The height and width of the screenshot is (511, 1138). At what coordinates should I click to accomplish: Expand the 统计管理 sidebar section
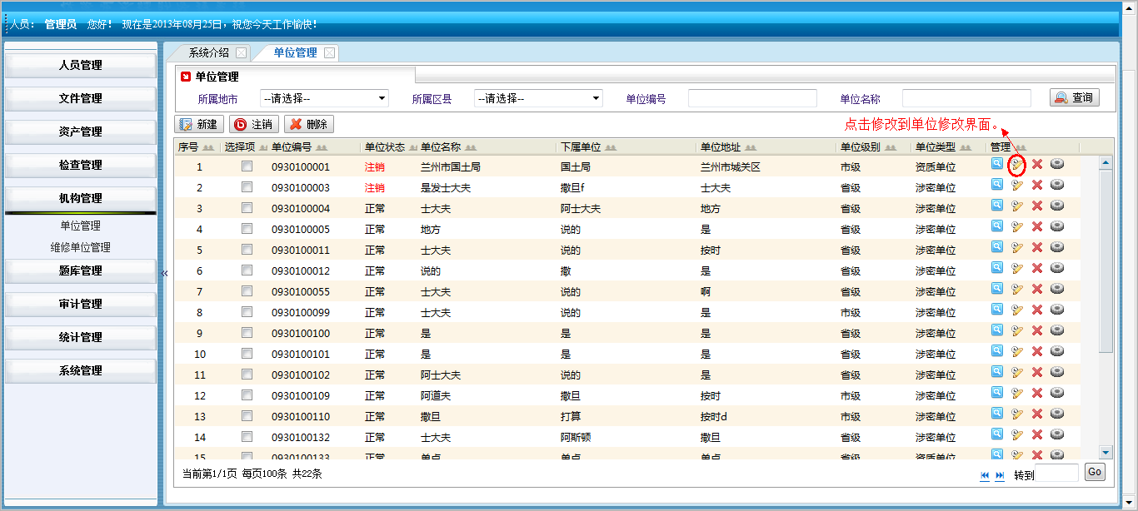tap(81, 337)
